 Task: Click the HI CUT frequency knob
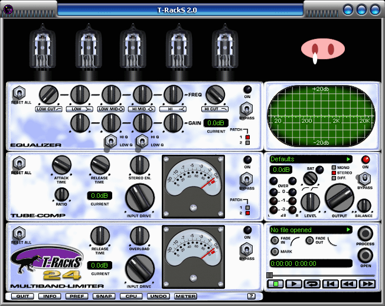(215, 95)
